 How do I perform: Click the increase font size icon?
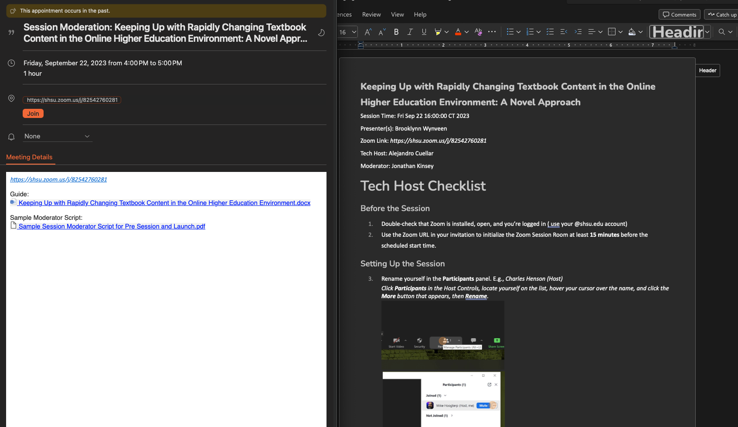(x=368, y=32)
